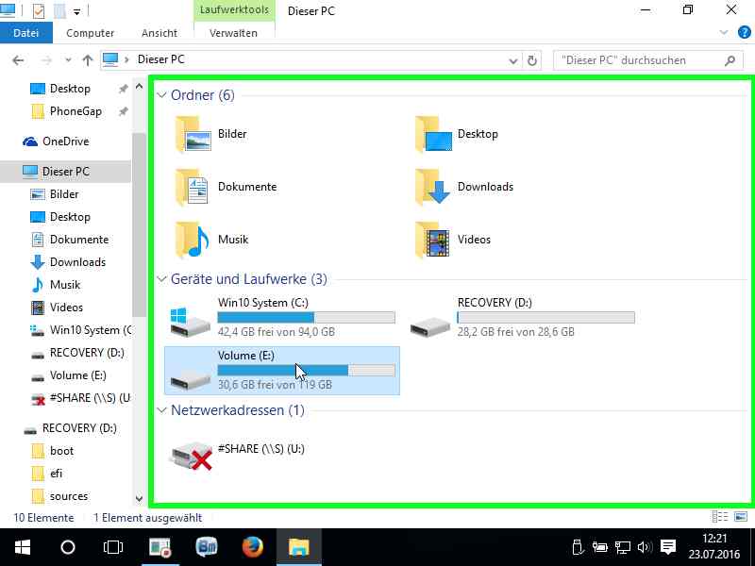Open the recent locations dropdown arrow
This screenshot has width=755, height=566.
point(68,60)
